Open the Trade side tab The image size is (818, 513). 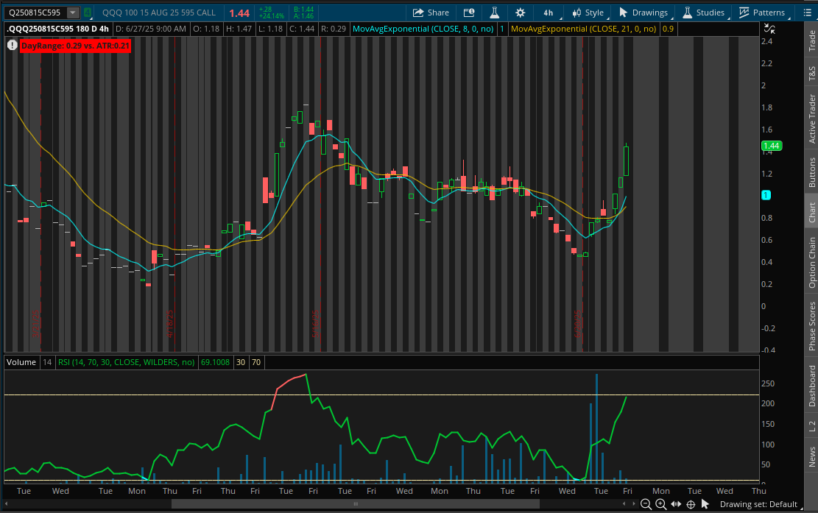click(x=811, y=40)
